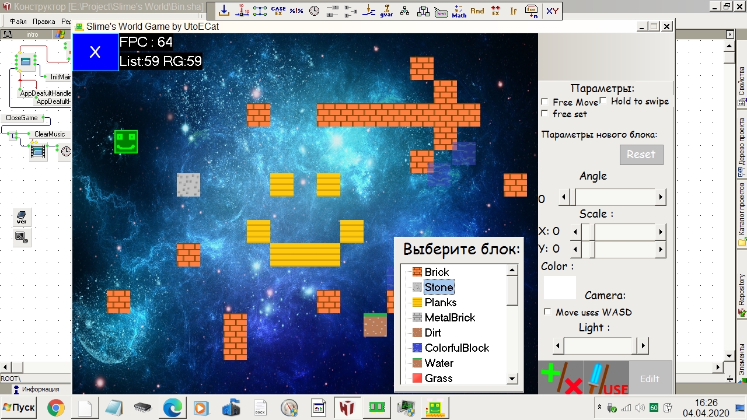Open Microsoft Edge from the taskbar
The height and width of the screenshot is (420, 747).
tap(172, 408)
